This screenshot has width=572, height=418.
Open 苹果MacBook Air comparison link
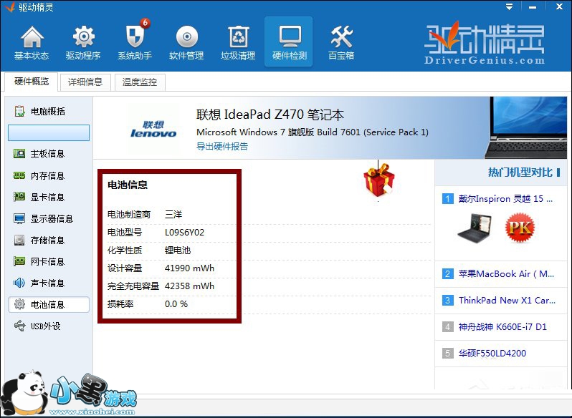point(506,274)
